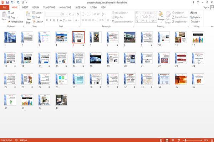Toggle Underline formatting

54,20
